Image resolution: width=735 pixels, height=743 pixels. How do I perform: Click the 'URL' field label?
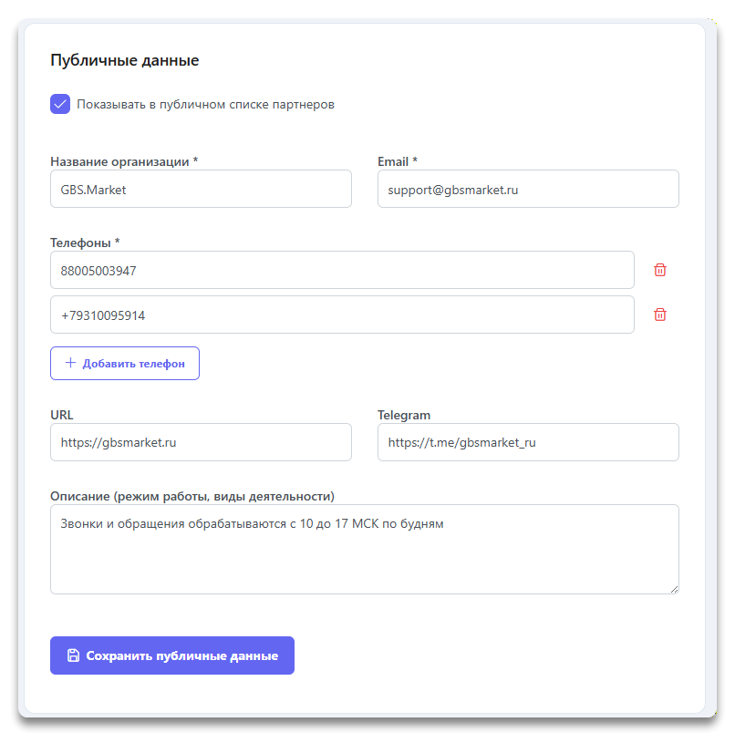point(62,415)
